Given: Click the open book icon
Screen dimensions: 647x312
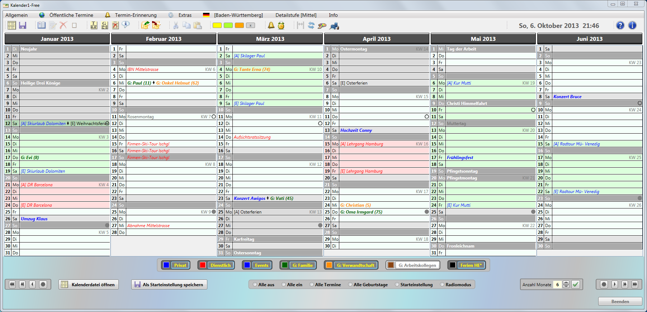Looking at the screenshot, I should point(42,25).
